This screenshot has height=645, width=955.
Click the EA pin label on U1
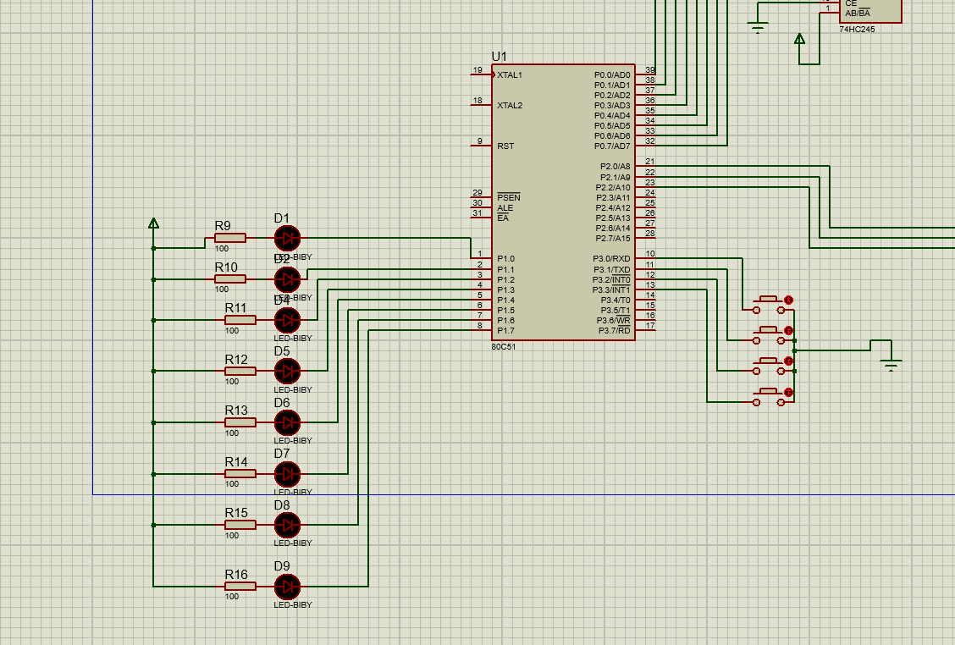tap(502, 218)
